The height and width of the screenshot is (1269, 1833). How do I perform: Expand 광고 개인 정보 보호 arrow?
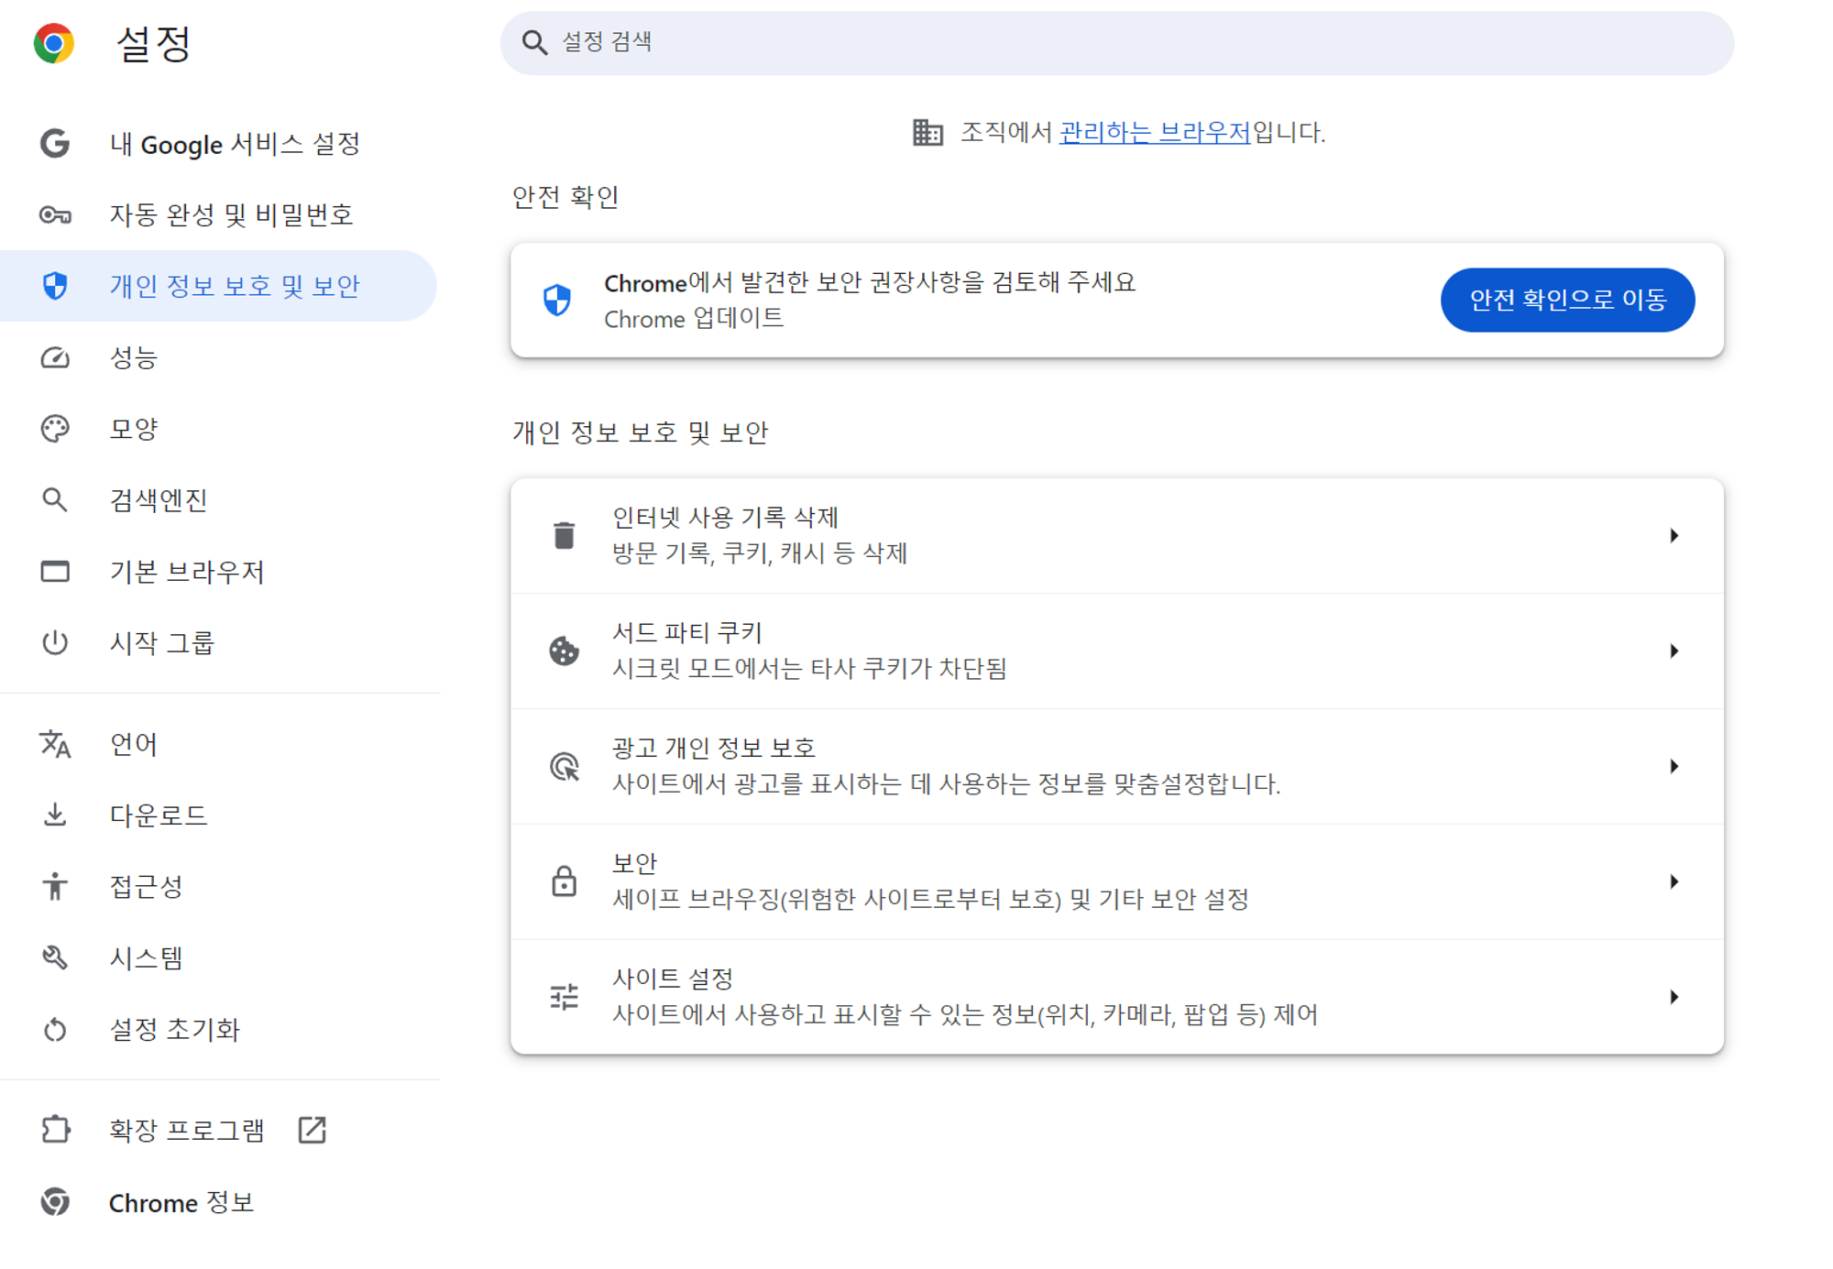click(1674, 766)
